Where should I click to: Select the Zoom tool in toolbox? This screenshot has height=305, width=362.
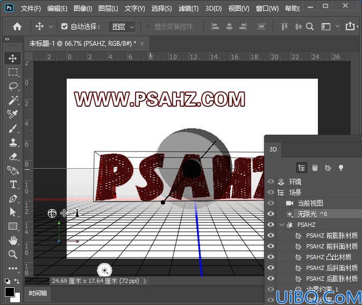[13, 254]
